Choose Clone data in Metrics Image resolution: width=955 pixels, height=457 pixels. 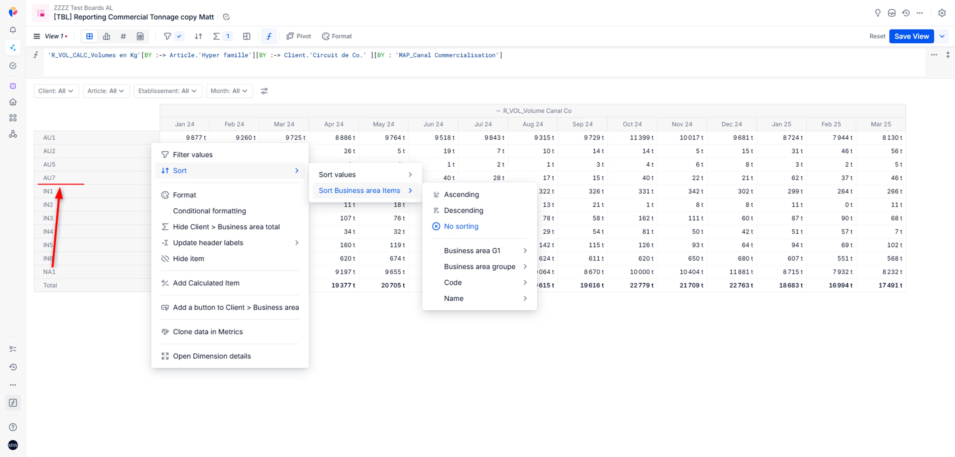229,332
